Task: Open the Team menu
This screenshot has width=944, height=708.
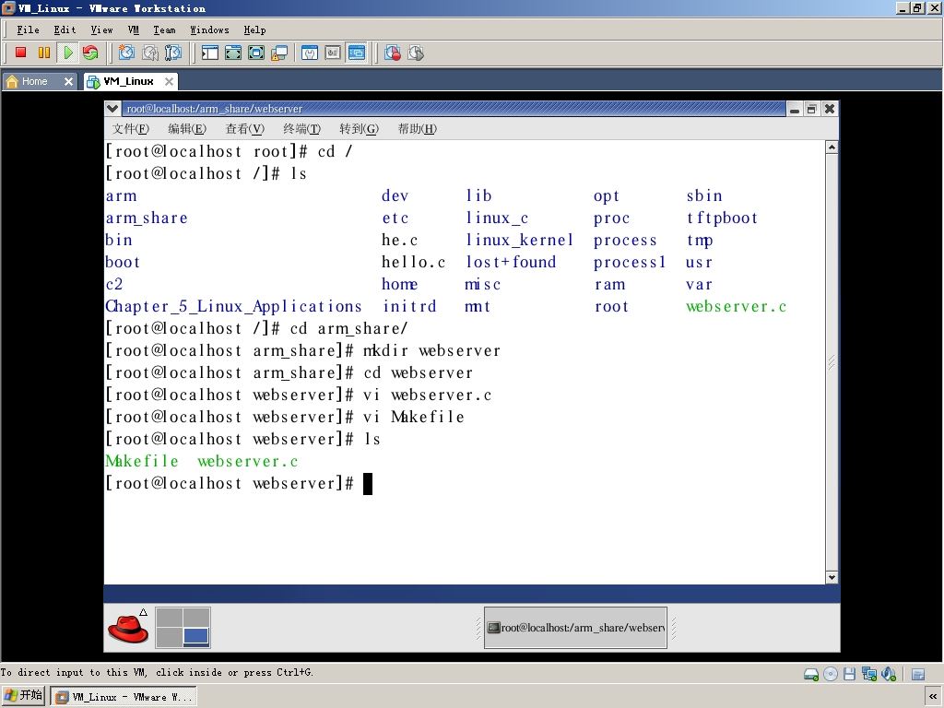Action: coord(164,29)
